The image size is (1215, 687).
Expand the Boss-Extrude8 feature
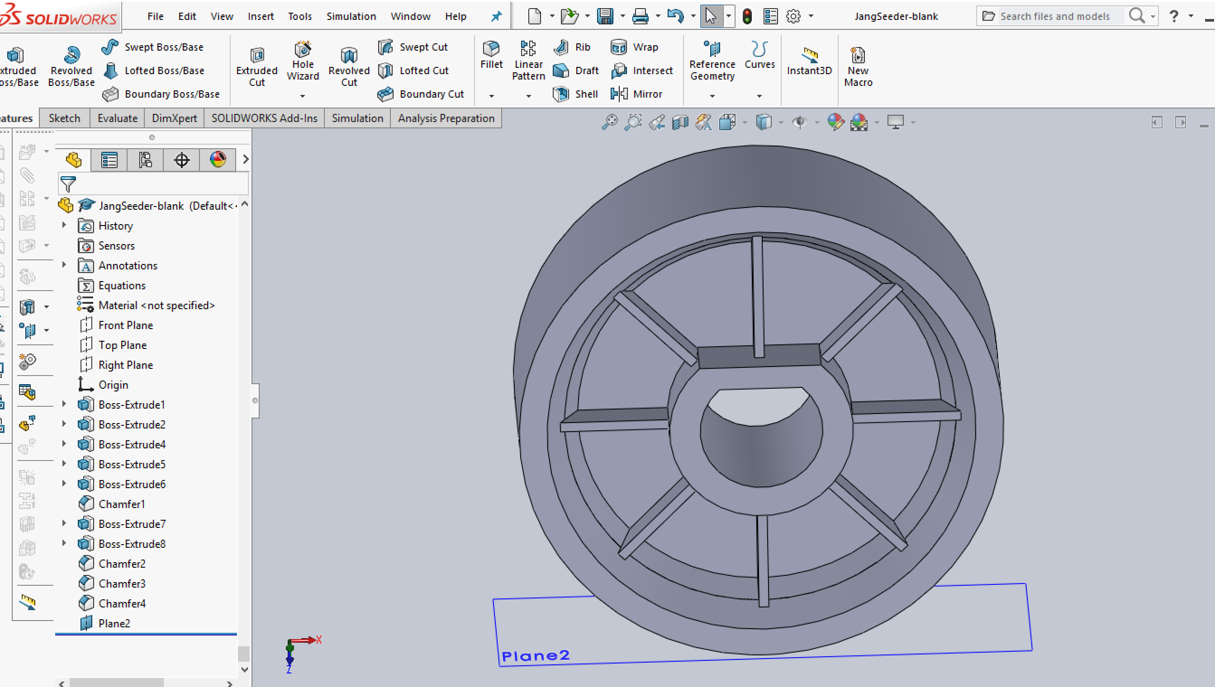click(x=64, y=544)
